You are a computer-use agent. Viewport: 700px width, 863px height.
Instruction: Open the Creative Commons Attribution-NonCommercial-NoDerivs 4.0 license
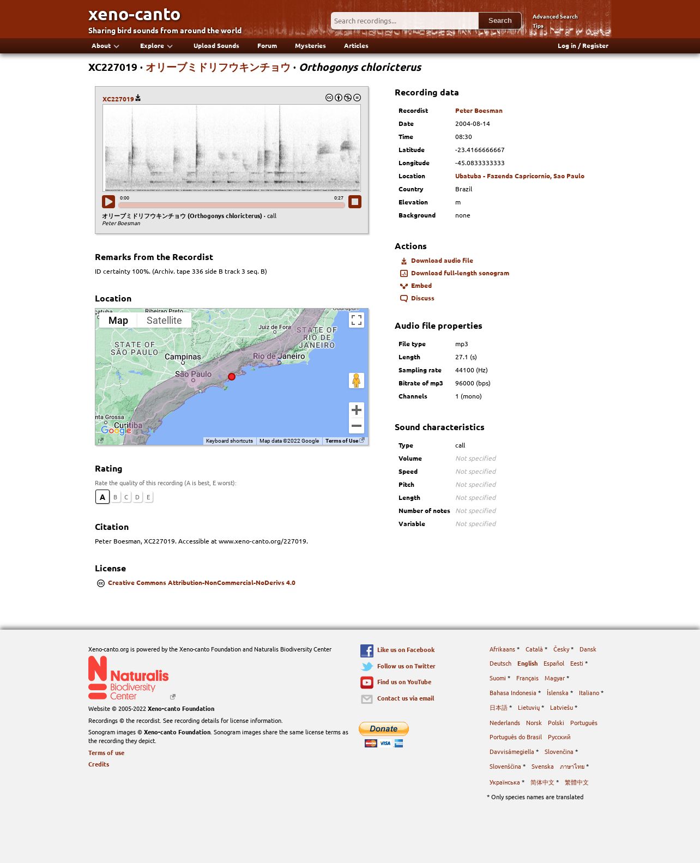coord(202,583)
